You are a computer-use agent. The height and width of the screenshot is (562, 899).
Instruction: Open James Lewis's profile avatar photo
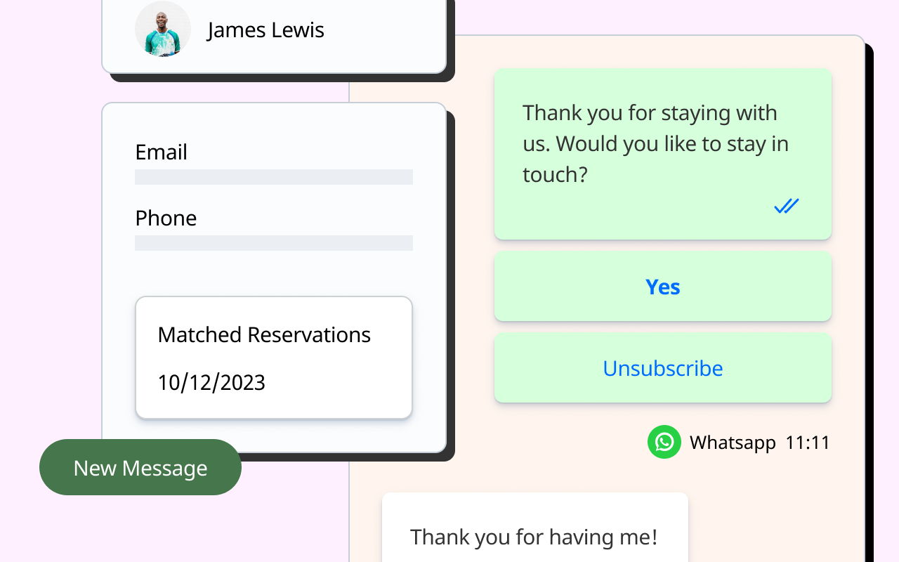pos(162,29)
